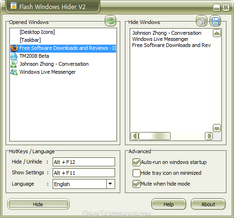
Task: Click the scroll up arrow in Hide Windows
Action: pyautogui.click(x=217, y=33)
